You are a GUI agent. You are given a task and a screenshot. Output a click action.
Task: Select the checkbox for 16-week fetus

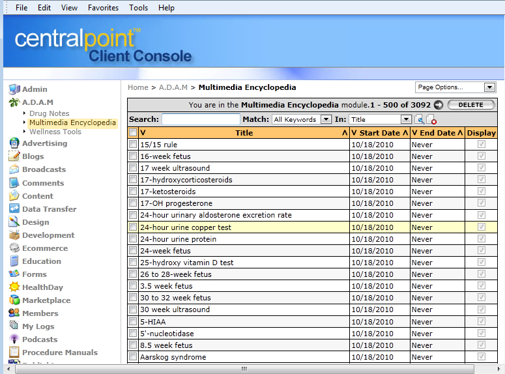(133, 156)
